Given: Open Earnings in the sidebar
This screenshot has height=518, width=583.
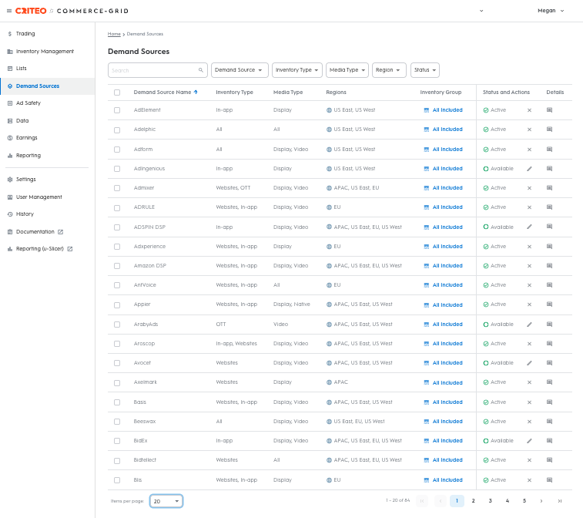Looking at the screenshot, I should [x=26, y=138].
